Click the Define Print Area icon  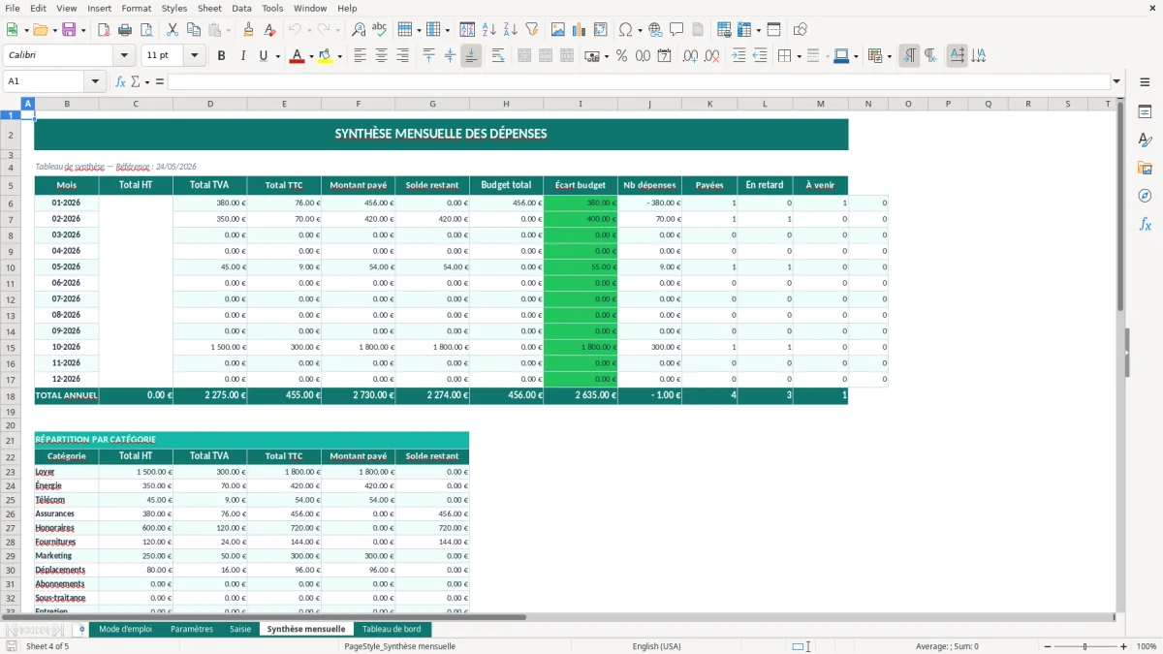(723, 30)
